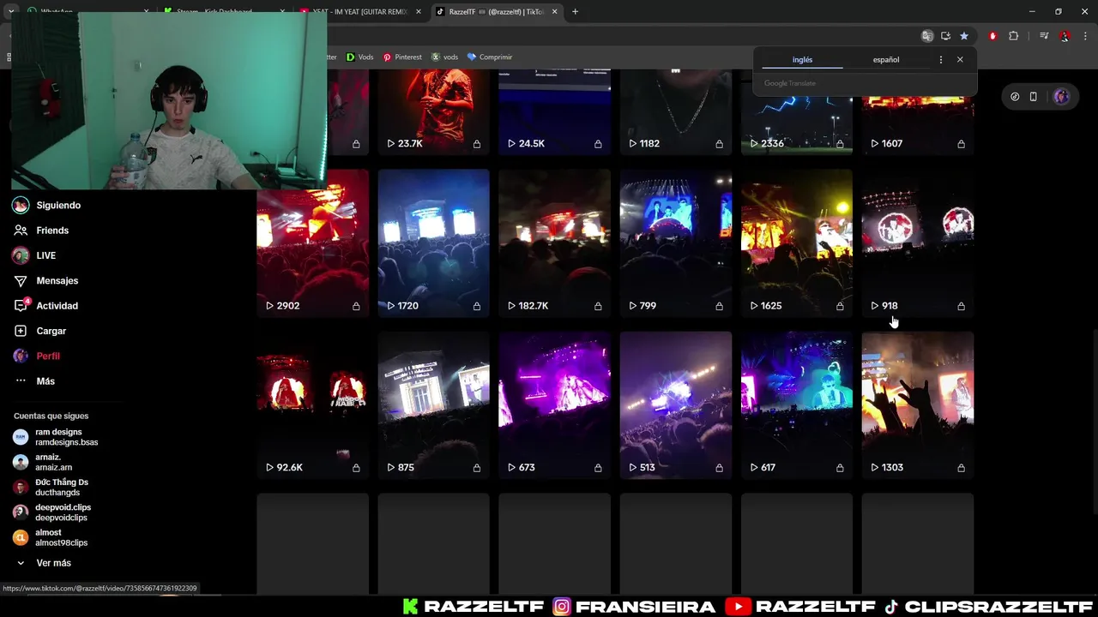Open the video with 875 views
Viewport: 1098px width, 617px height.
pos(433,405)
